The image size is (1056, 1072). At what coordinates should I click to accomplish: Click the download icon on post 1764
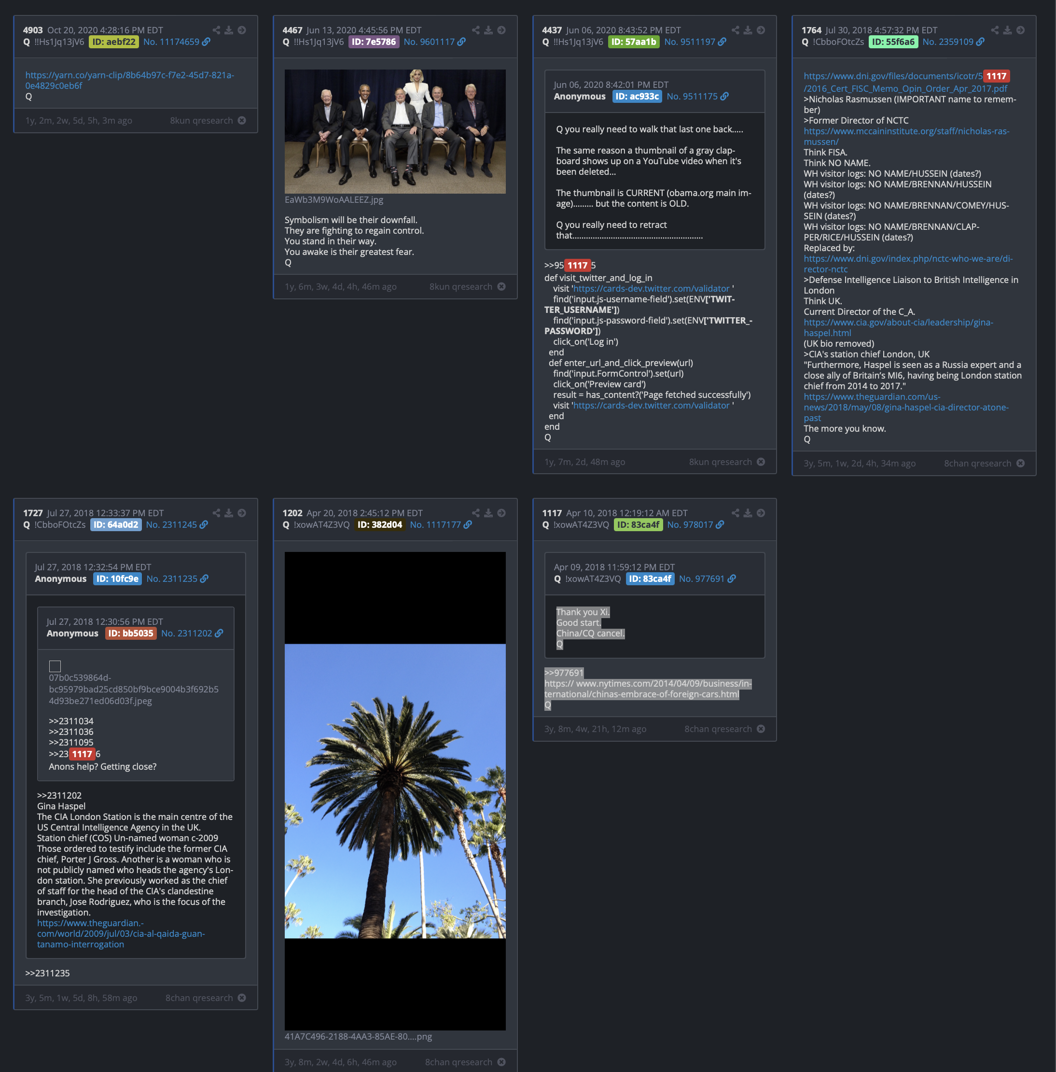pyautogui.click(x=1007, y=30)
